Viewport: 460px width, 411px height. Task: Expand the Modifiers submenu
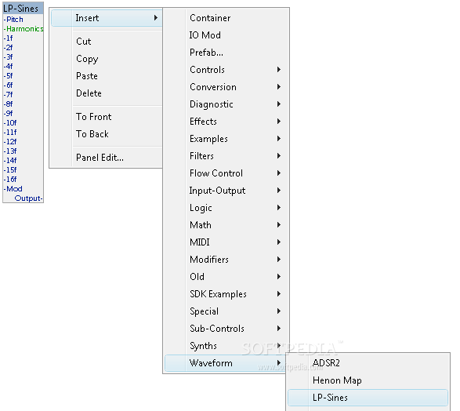[226, 260]
